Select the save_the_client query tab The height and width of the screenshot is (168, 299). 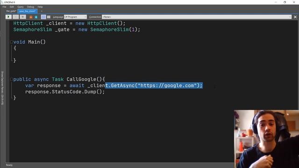28,11
